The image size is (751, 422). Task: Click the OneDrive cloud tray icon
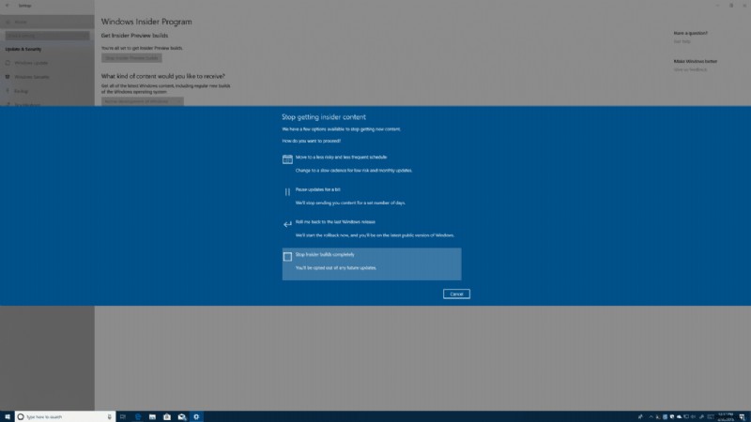(x=679, y=416)
